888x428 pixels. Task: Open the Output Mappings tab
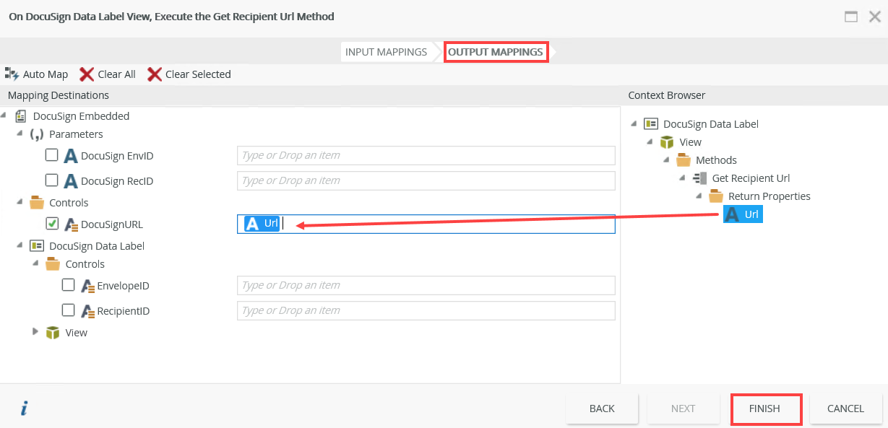pyautogui.click(x=496, y=52)
